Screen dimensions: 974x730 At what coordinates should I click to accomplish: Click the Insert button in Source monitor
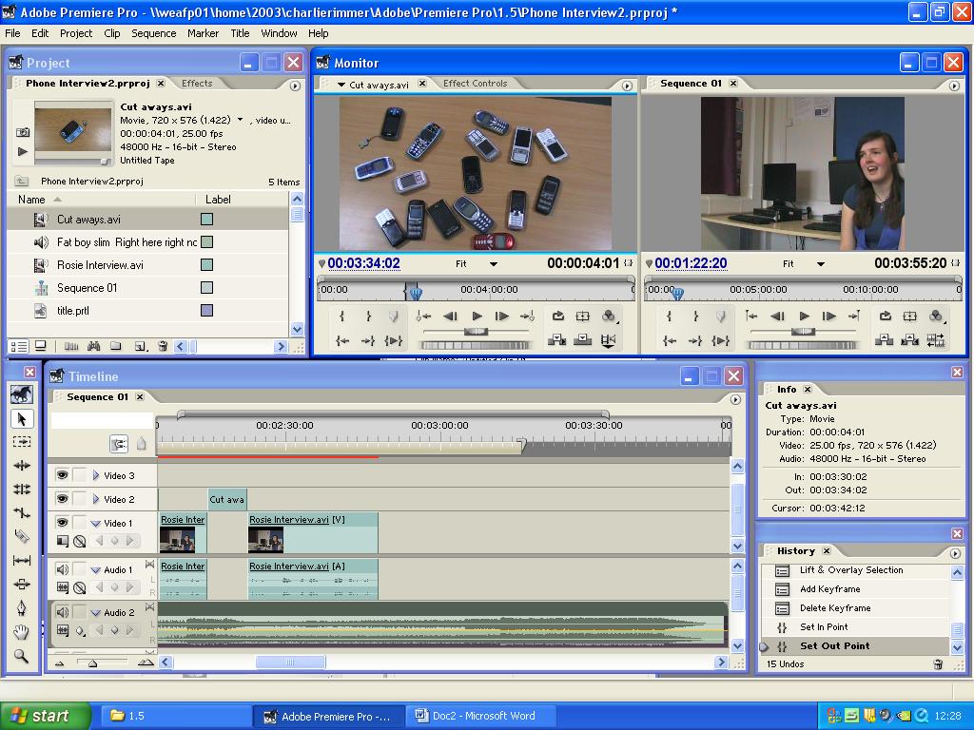point(557,339)
